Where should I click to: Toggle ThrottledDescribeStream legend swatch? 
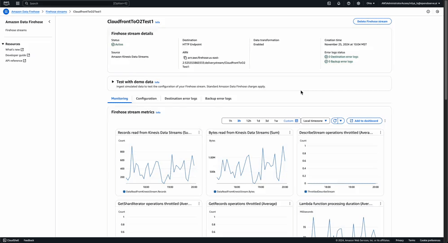306,191
